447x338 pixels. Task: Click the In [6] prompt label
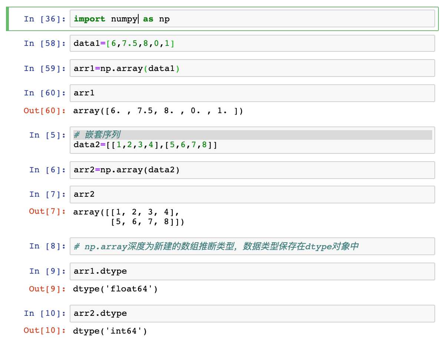point(47,170)
